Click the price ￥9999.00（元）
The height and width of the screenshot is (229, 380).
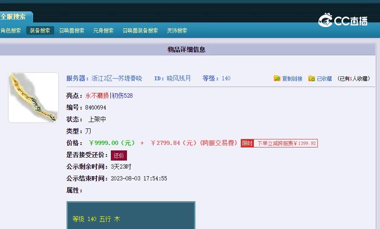[x=112, y=143]
